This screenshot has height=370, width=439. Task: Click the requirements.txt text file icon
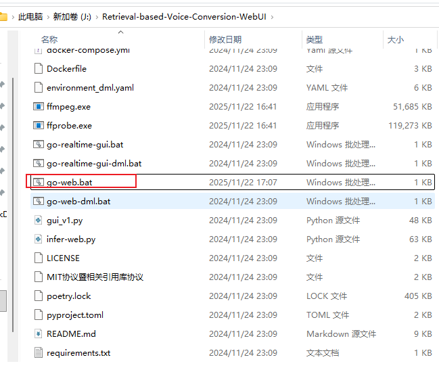pyautogui.click(x=39, y=353)
